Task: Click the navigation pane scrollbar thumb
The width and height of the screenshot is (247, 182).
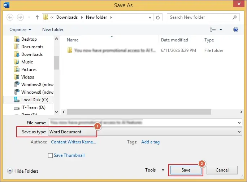Action: coord(56,63)
